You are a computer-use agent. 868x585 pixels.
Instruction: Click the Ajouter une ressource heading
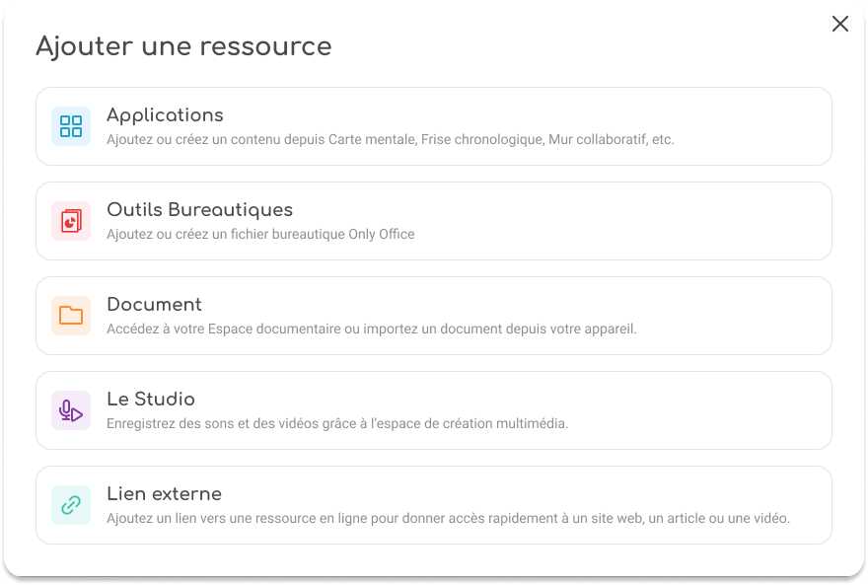183,46
